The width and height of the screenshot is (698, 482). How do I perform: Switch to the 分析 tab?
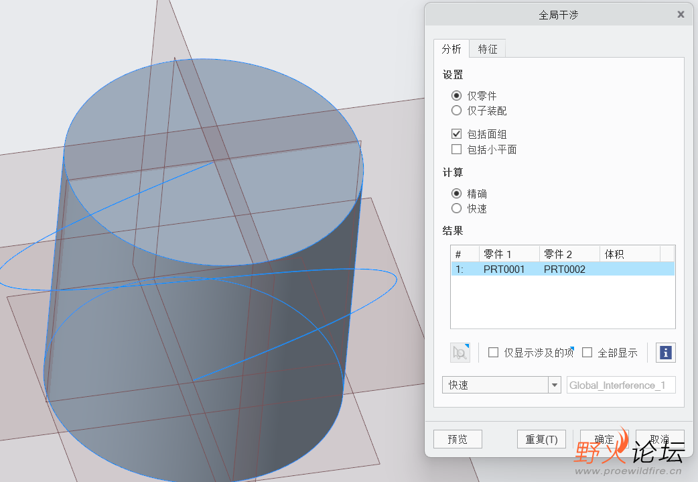451,48
